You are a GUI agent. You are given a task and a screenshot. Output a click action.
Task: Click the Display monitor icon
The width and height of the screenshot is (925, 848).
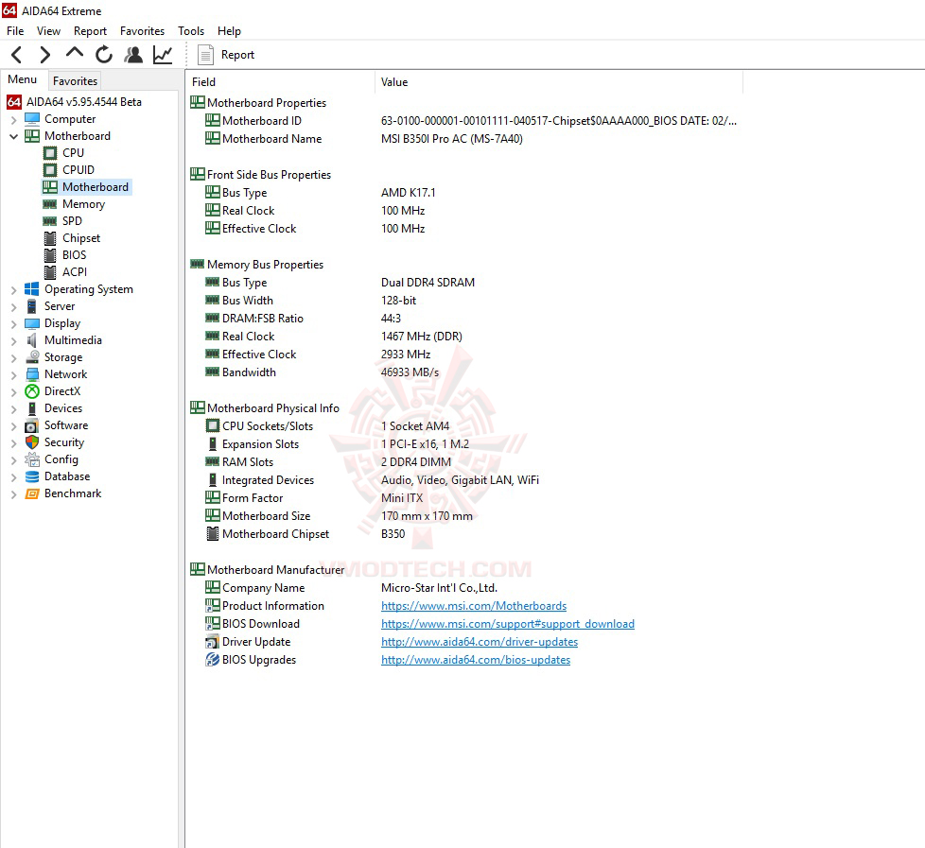[32, 323]
